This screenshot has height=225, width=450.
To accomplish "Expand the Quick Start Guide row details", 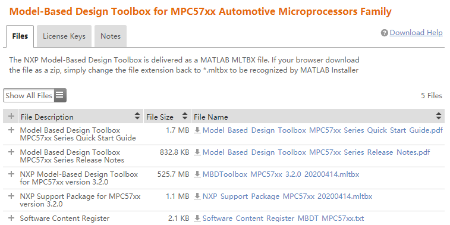I will click(x=11, y=130).
